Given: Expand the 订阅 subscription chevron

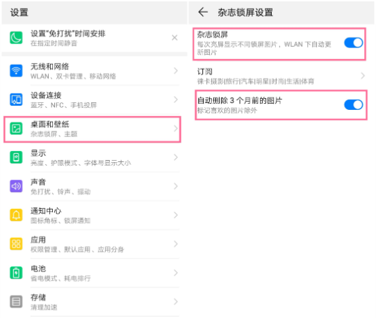Looking at the screenshot, I should tap(363, 76).
